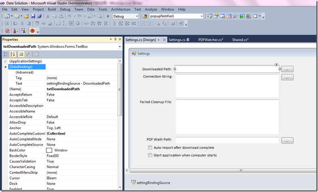Open the Debug configuration dropdown

[x=137, y=16]
